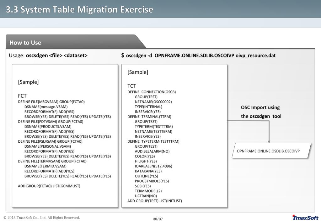This screenshot has width=321, height=222.
Task: Click DEFINE FILE(PSLVSAM) GROUP(FCTA0) line
Action: click(50, 141)
